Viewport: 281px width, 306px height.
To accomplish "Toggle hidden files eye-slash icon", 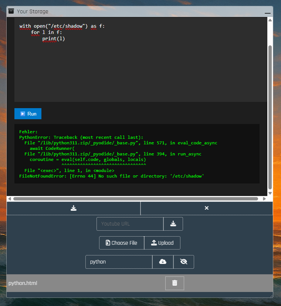I will point(184,262).
